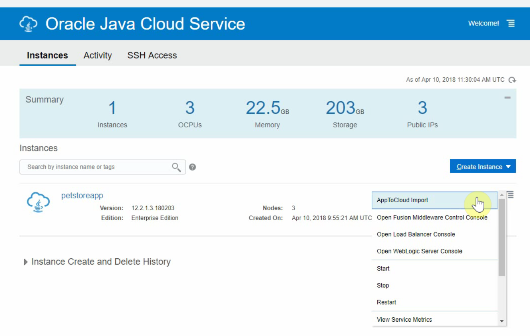Select Stop from the instance menu

[435, 286]
